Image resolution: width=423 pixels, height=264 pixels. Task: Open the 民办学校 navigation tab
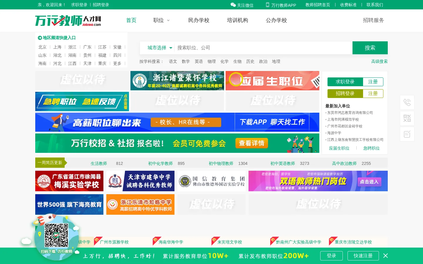point(199,20)
